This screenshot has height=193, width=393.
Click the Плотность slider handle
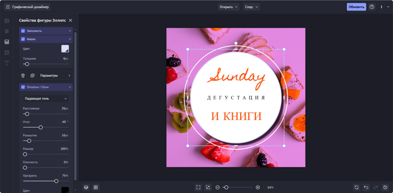point(25,168)
